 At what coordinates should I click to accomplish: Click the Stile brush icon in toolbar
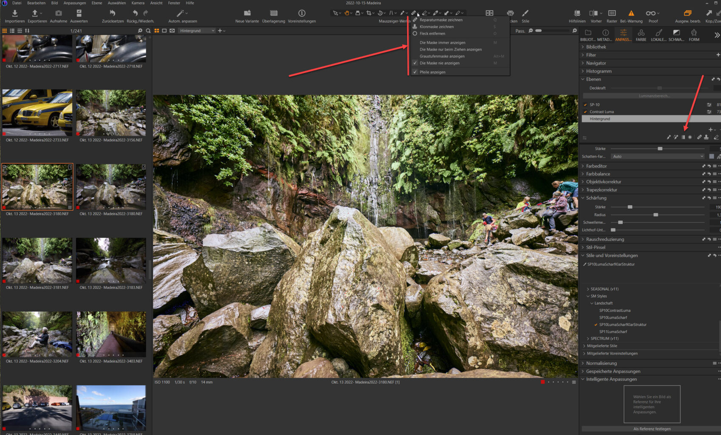[x=525, y=13]
